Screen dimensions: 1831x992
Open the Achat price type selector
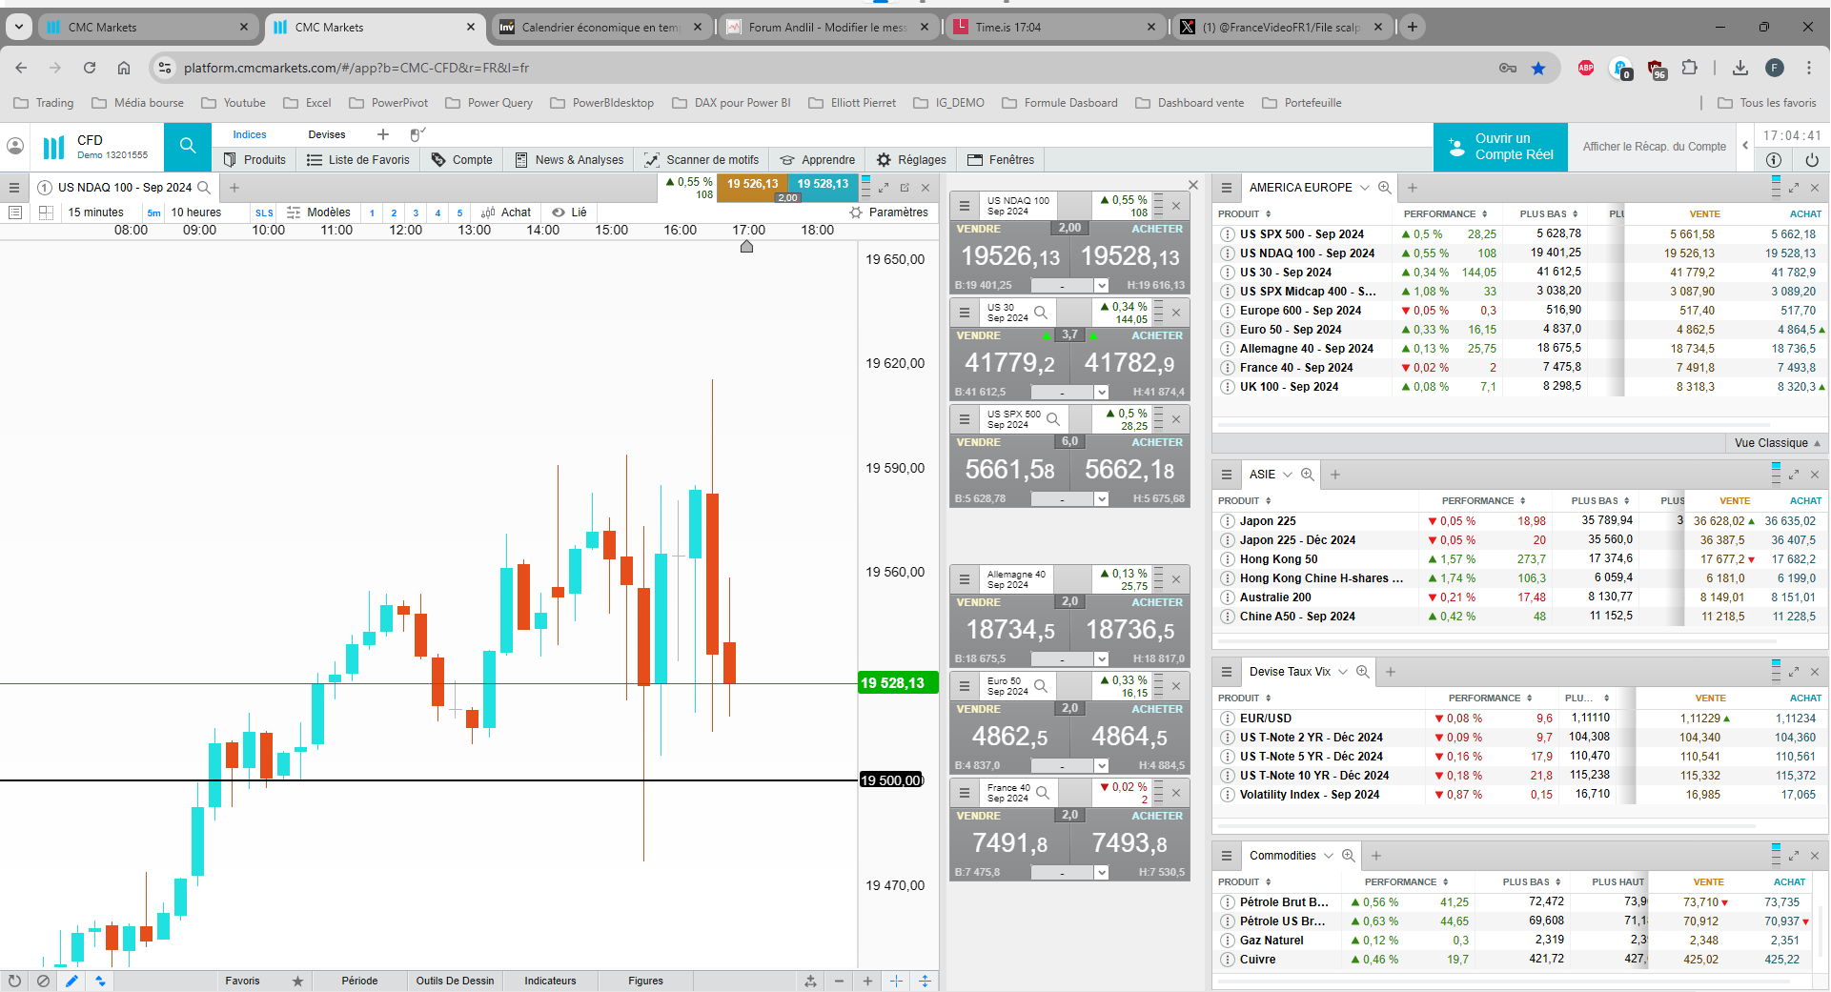click(506, 213)
